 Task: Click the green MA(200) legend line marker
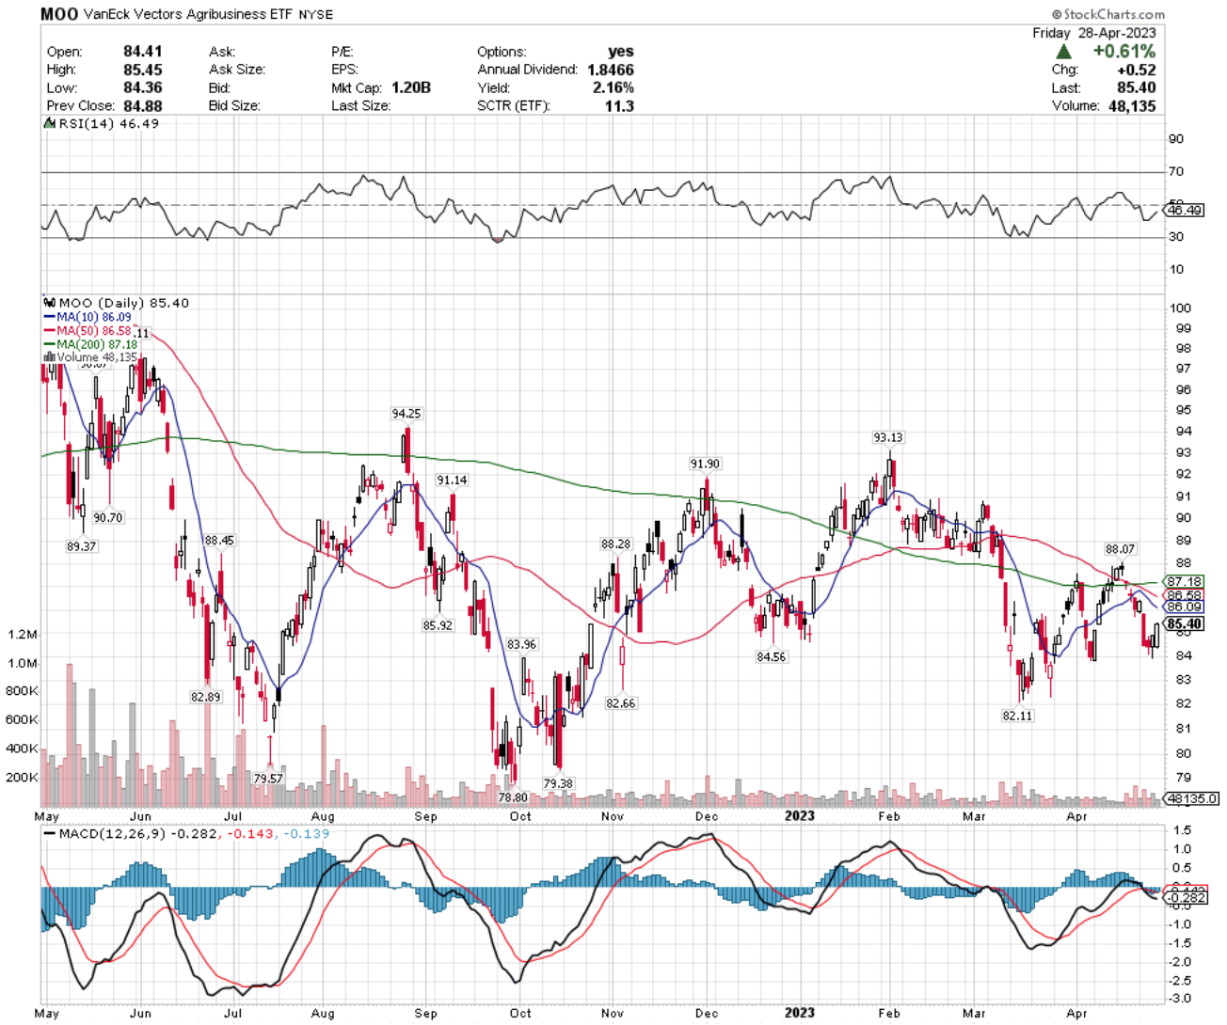(49, 344)
